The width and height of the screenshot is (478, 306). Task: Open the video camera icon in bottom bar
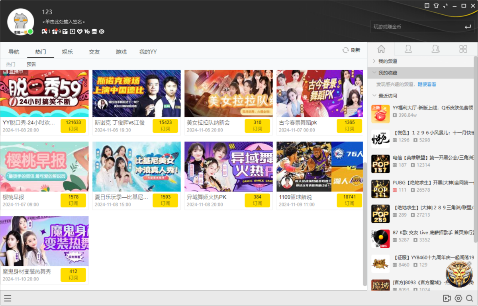[x=447, y=298]
